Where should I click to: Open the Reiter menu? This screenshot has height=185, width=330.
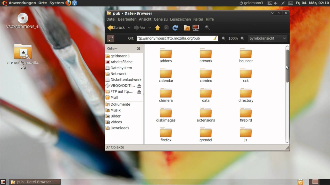click(x=198, y=19)
